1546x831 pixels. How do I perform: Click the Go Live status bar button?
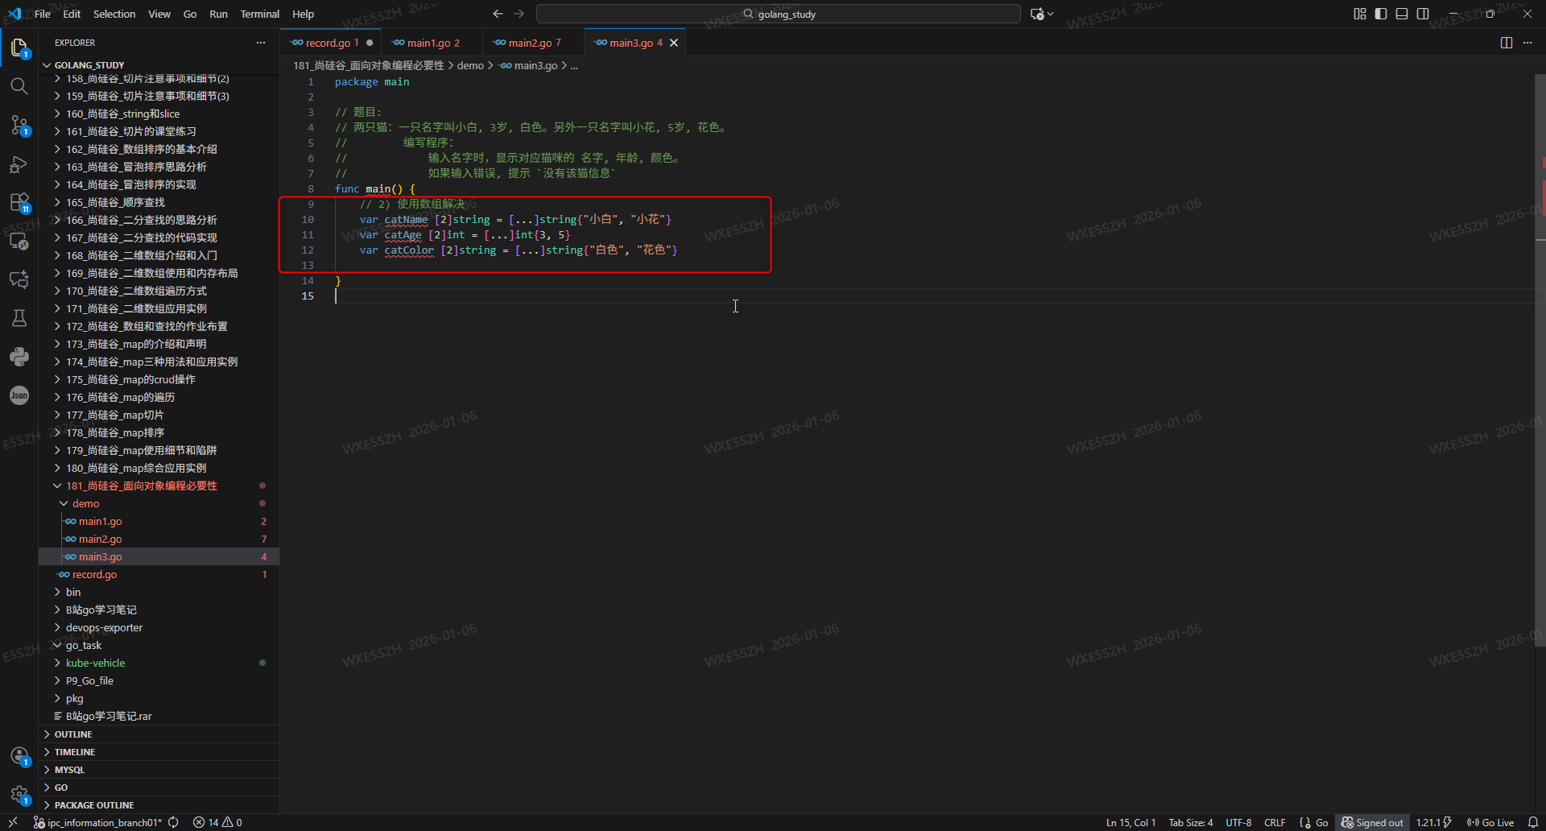pos(1490,822)
